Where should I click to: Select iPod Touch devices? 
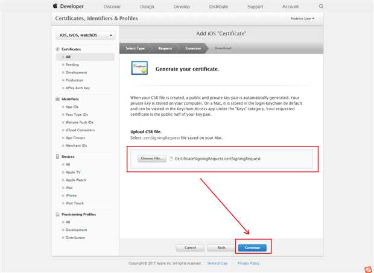coord(75,203)
